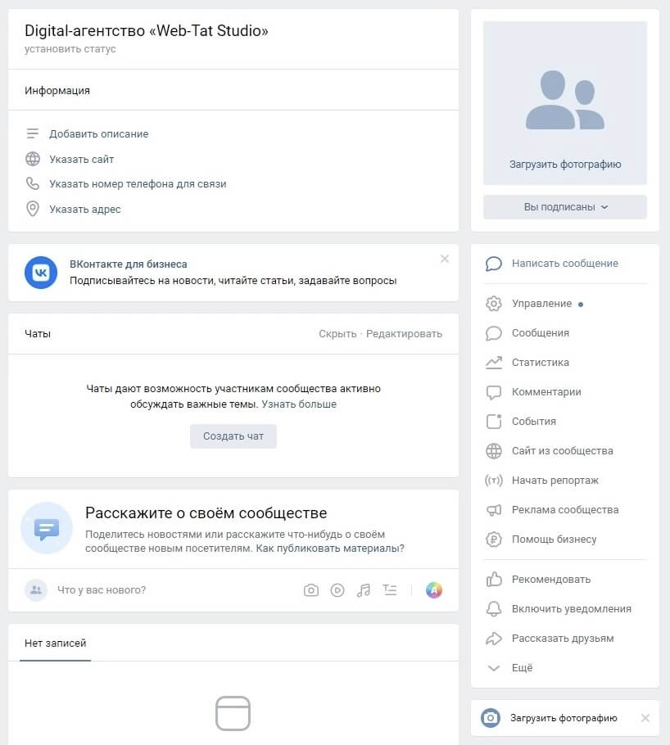670x745 pixels.
Task: Click the События notification icon
Action: tap(494, 422)
